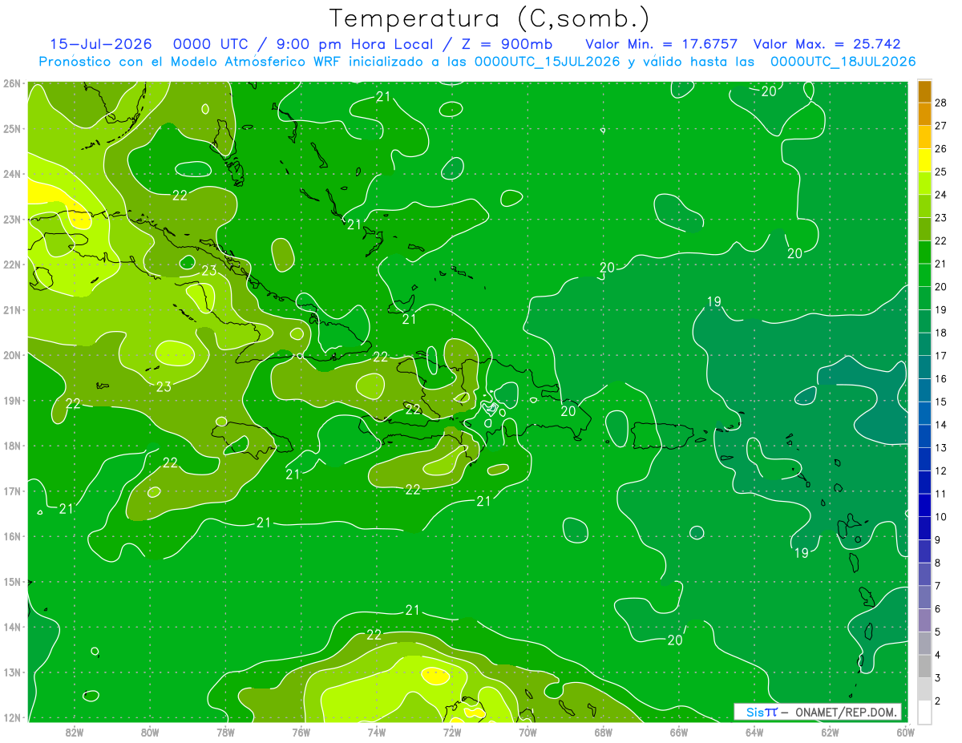The width and height of the screenshot is (962, 743).
Task: Click the '70W' longitude axis label
Action: [x=527, y=732]
